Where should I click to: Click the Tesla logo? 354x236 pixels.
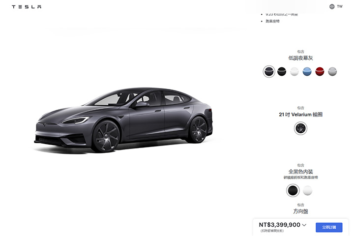[27, 7]
